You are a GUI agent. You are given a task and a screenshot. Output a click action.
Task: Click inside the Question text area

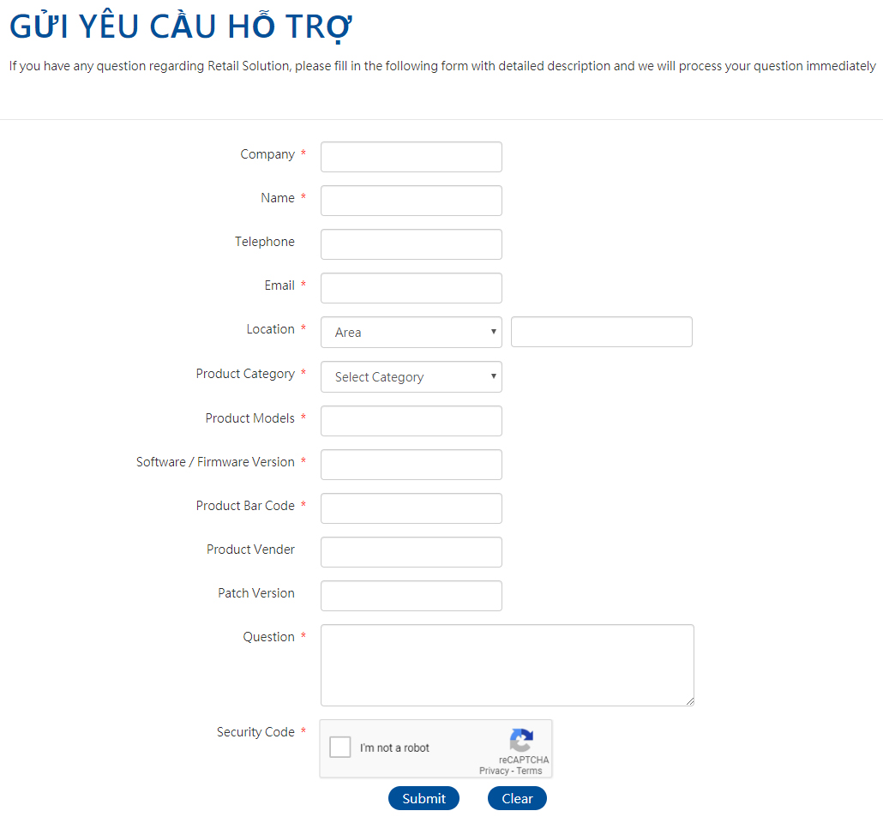[x=508, y=665]
